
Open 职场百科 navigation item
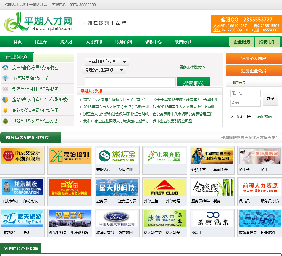point(124,42)
